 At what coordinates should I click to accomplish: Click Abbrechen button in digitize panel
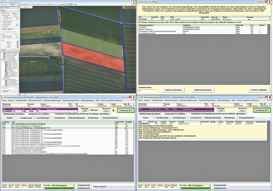10,29
